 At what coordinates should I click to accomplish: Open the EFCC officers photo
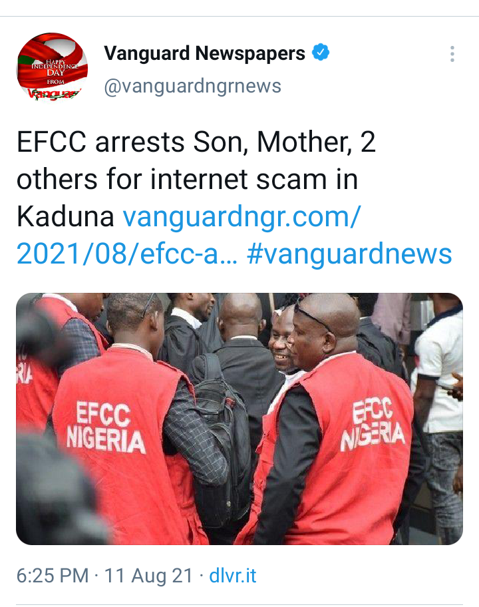tap(239, 419)
